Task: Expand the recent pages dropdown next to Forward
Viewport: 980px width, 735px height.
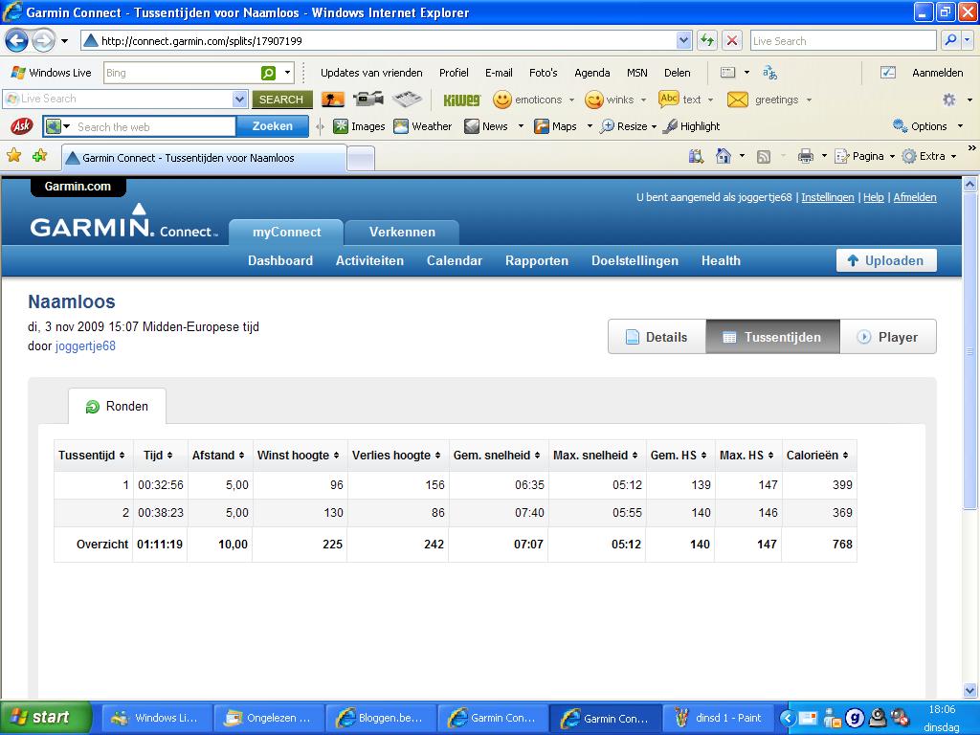Action: coord(64,41)
